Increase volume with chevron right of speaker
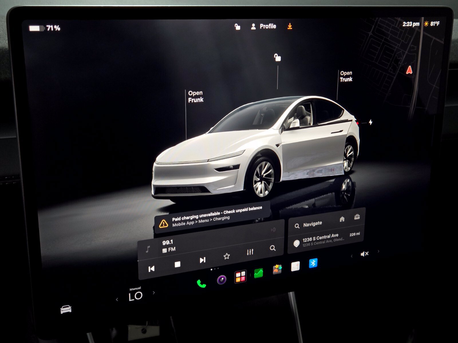458x343 pixels. tap(378, 251)
